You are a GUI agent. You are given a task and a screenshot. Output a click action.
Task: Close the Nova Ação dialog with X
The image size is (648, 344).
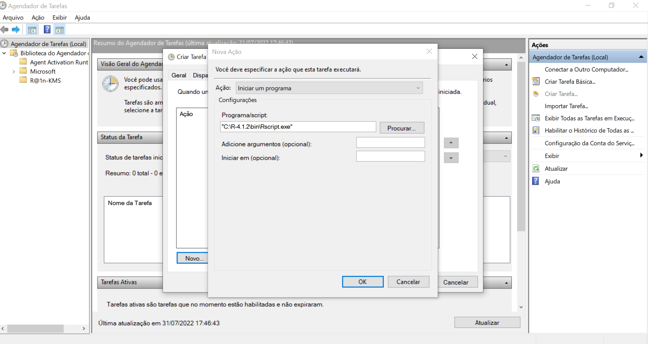tap(429, 52)
